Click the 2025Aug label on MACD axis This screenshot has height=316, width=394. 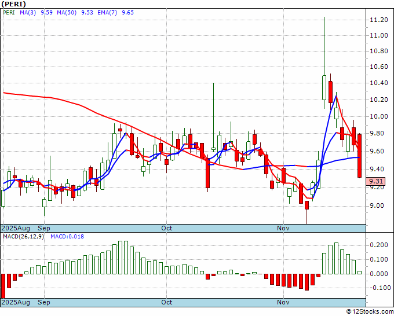click(x=16, y=302)
